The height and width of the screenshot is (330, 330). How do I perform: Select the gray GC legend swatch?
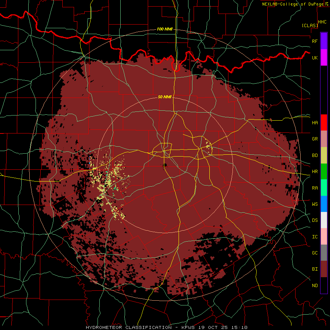(x=324, y=253)
